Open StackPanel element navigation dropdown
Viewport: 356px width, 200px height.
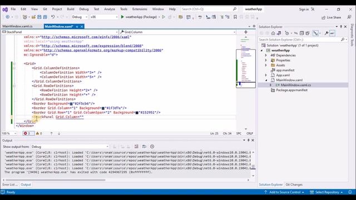[x=60, y=32]
